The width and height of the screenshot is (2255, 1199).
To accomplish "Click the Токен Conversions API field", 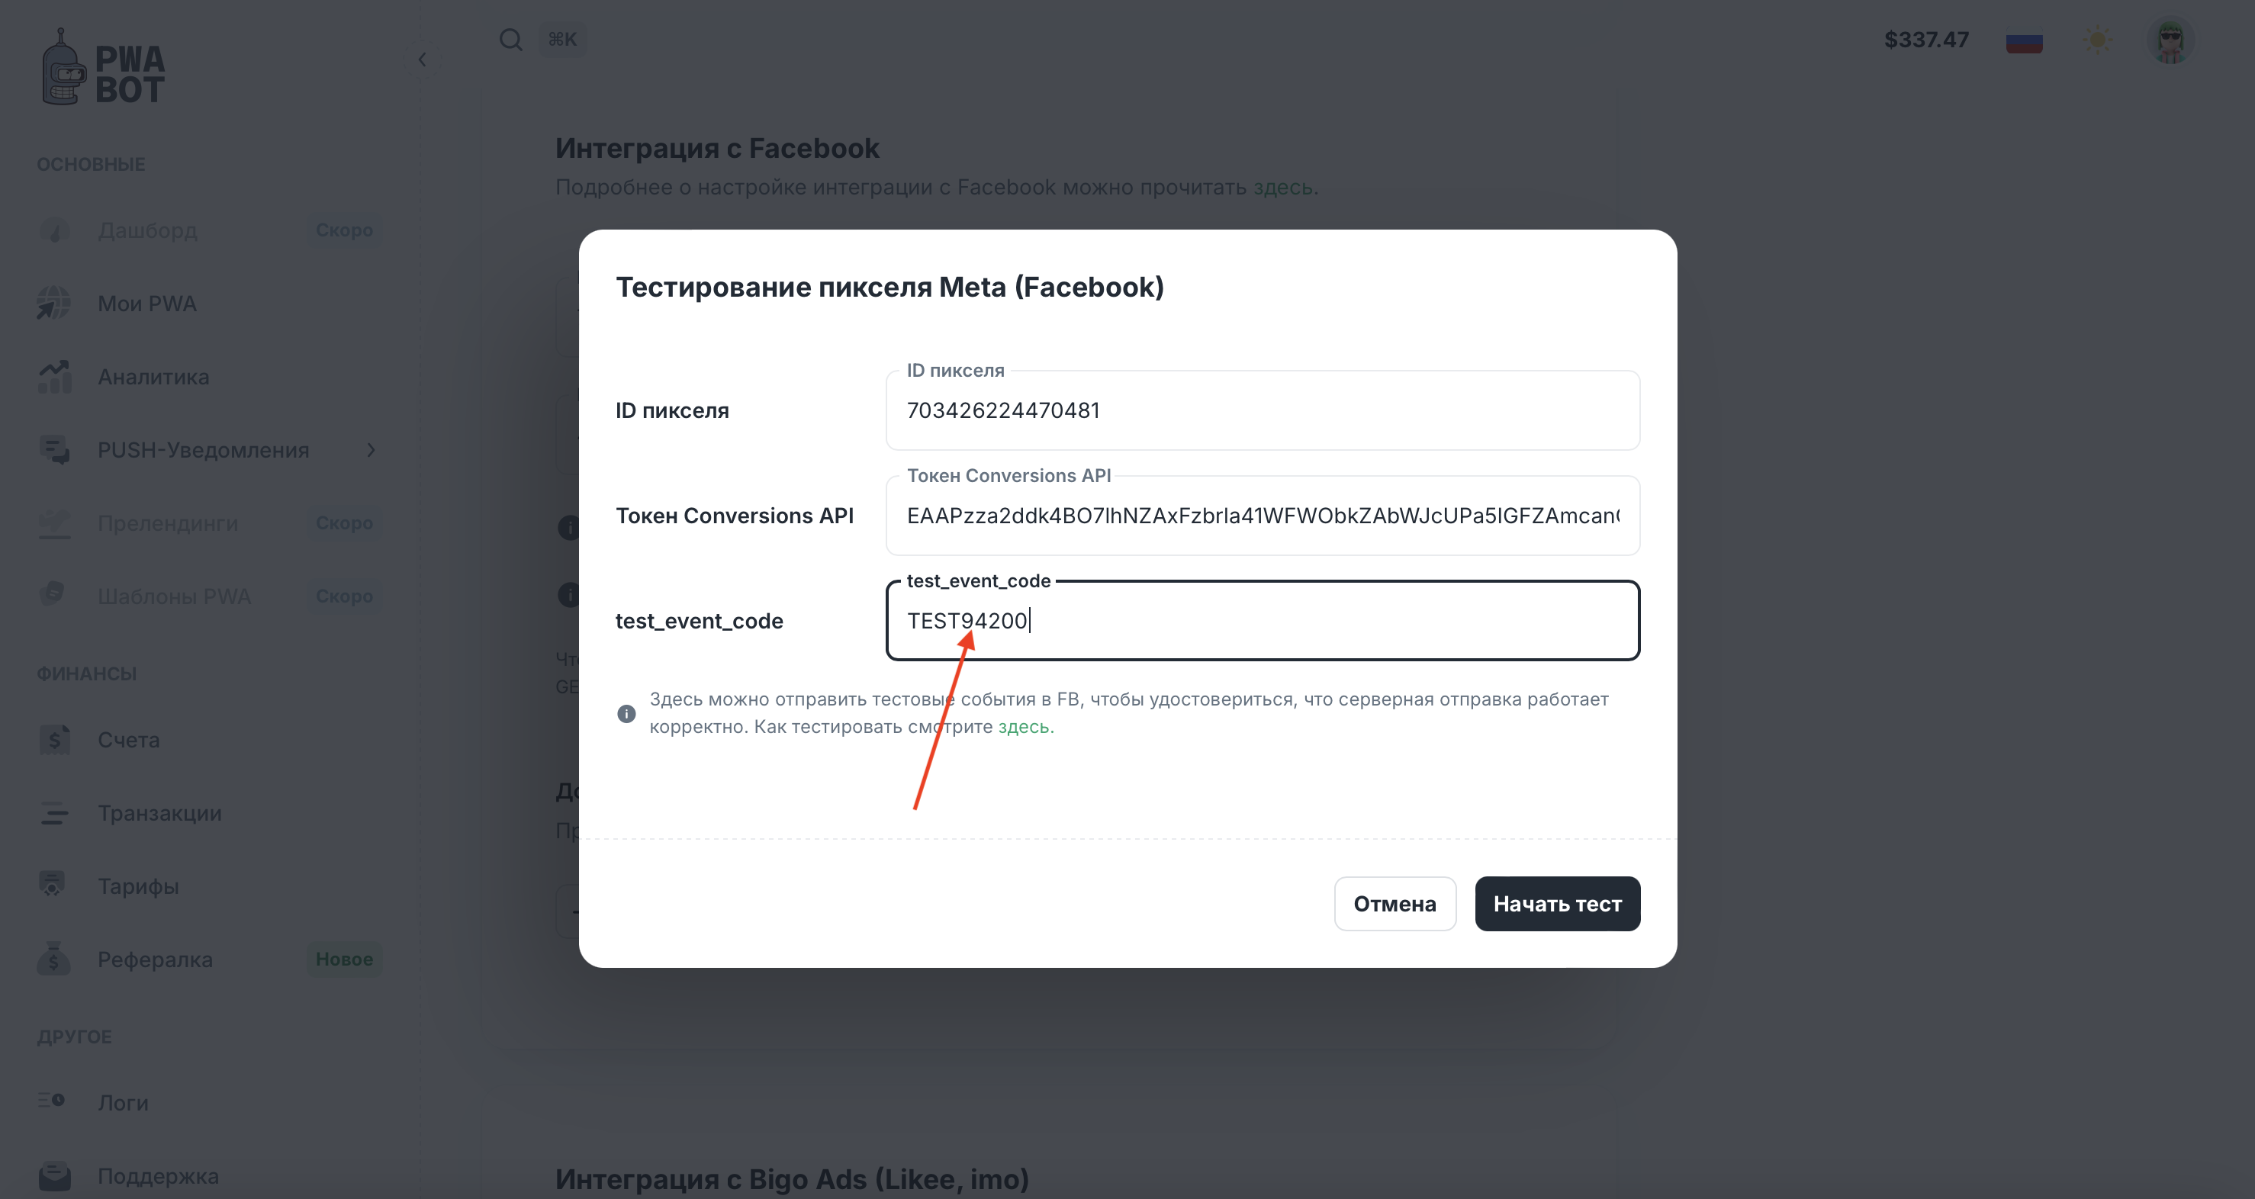I will tap(1262, 516).
